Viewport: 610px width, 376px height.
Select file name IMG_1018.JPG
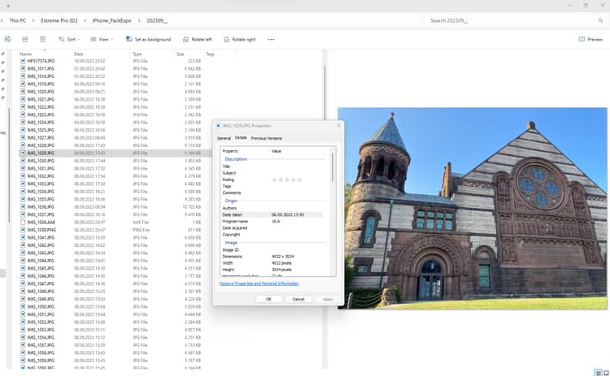click(x=41, y=76)
